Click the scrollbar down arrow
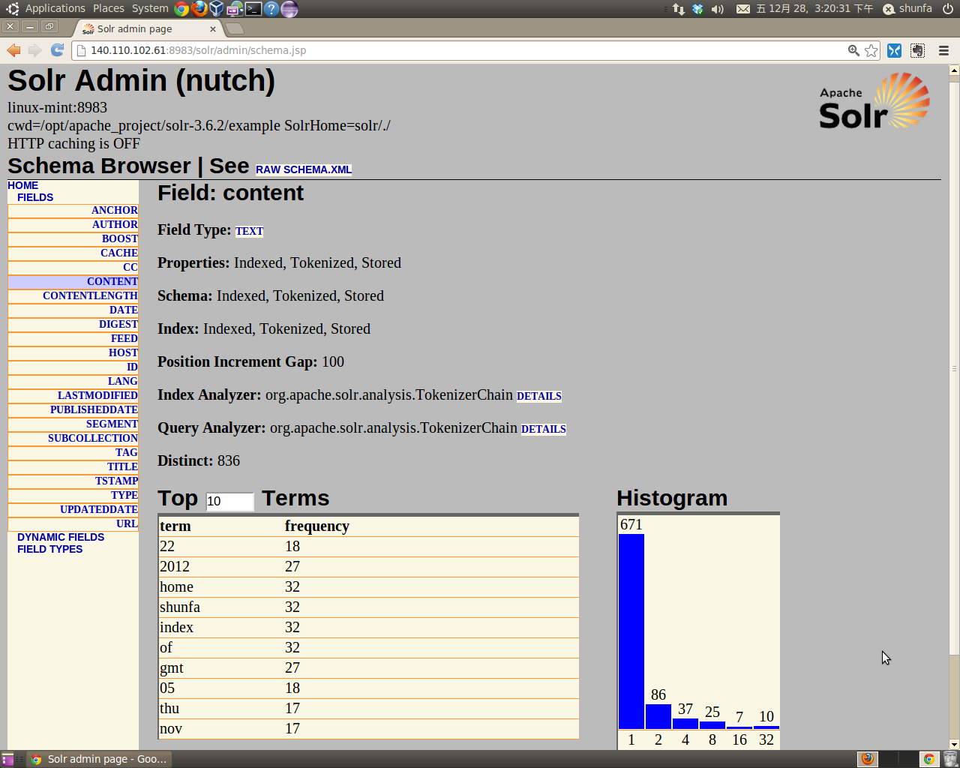Image resolution: width=960 pixels, height=768 pixels. click(954, 745)
